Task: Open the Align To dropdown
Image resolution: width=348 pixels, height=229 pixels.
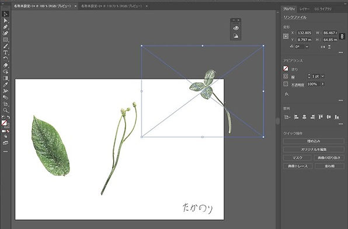Action: coord(287,117)
